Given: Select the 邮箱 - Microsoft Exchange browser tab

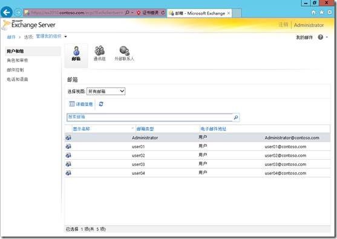Looking at the screenshot, I should (x=200, y=13).
